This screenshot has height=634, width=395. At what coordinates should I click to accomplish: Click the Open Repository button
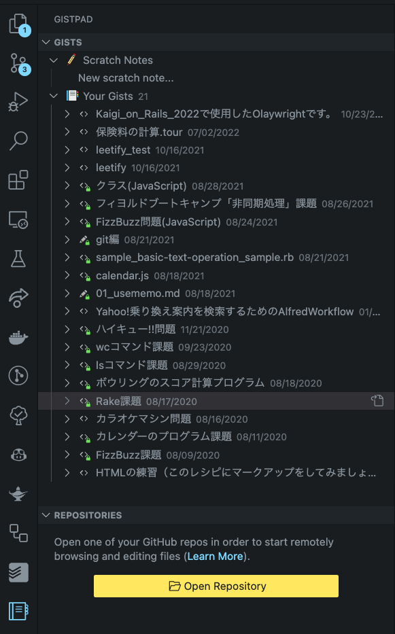click(216, 586)
